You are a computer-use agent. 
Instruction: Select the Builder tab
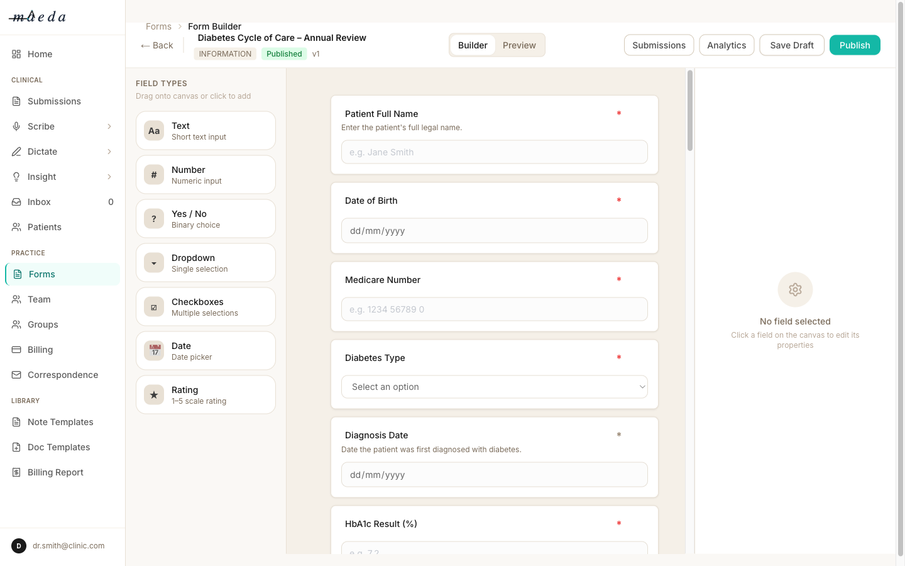(473, 45)
